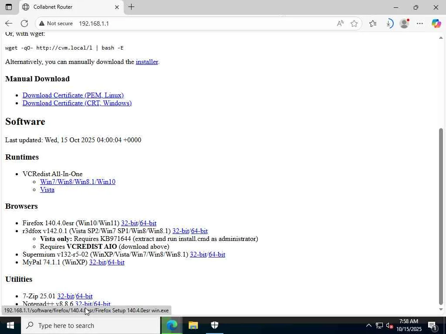Select the Software heading text
Viewport: 446px width, 334px height.
coord(25,122)
